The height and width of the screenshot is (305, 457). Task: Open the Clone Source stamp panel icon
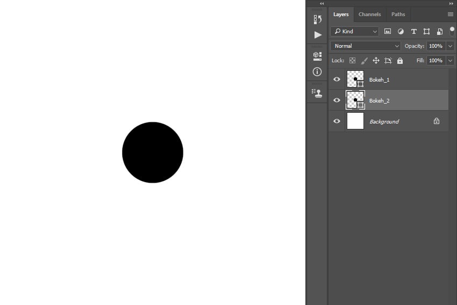click(317, 93)
